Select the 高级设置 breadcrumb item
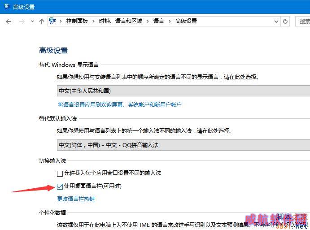This screenshot has height=230, width=310. (186, 21)
